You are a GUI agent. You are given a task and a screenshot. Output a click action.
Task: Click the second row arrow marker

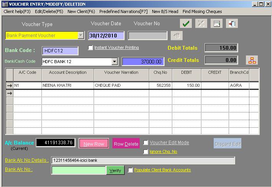[x=9, y=93]
